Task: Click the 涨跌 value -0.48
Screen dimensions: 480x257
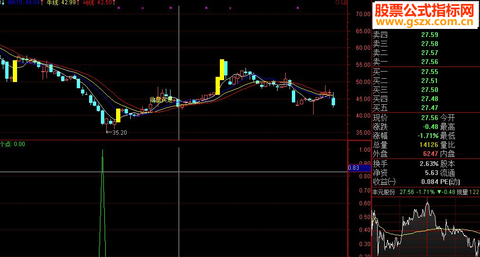Action: point(429,127)
